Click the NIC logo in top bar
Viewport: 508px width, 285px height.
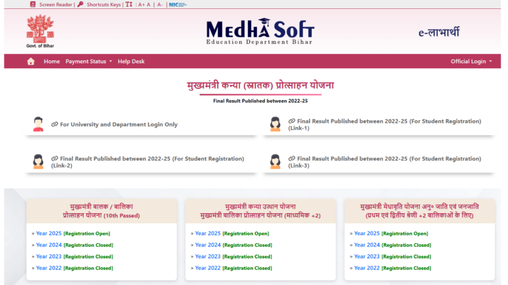178,4
